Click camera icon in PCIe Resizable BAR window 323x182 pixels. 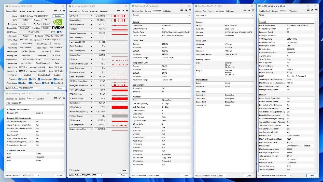[x=55, y=98]
